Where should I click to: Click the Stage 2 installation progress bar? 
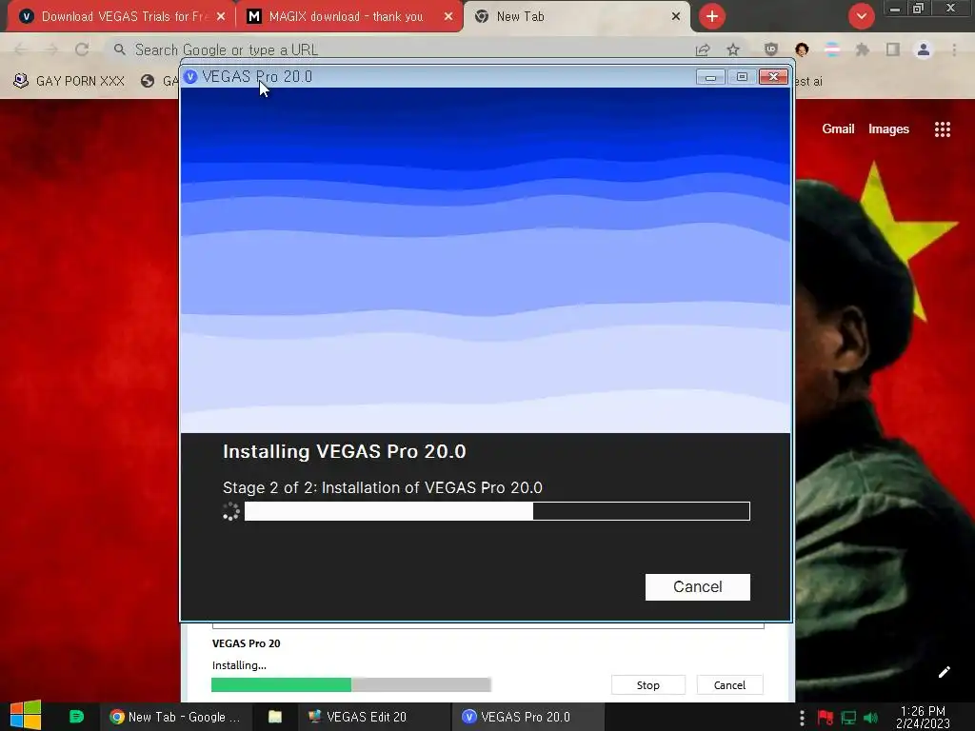pyautogui.click(x=497, y=511)
